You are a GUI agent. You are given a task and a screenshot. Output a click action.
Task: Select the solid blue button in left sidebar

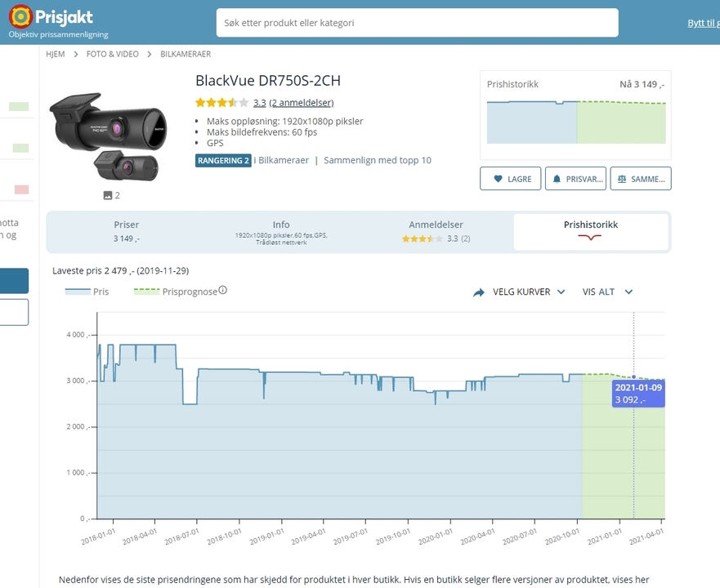pos(14,281)
